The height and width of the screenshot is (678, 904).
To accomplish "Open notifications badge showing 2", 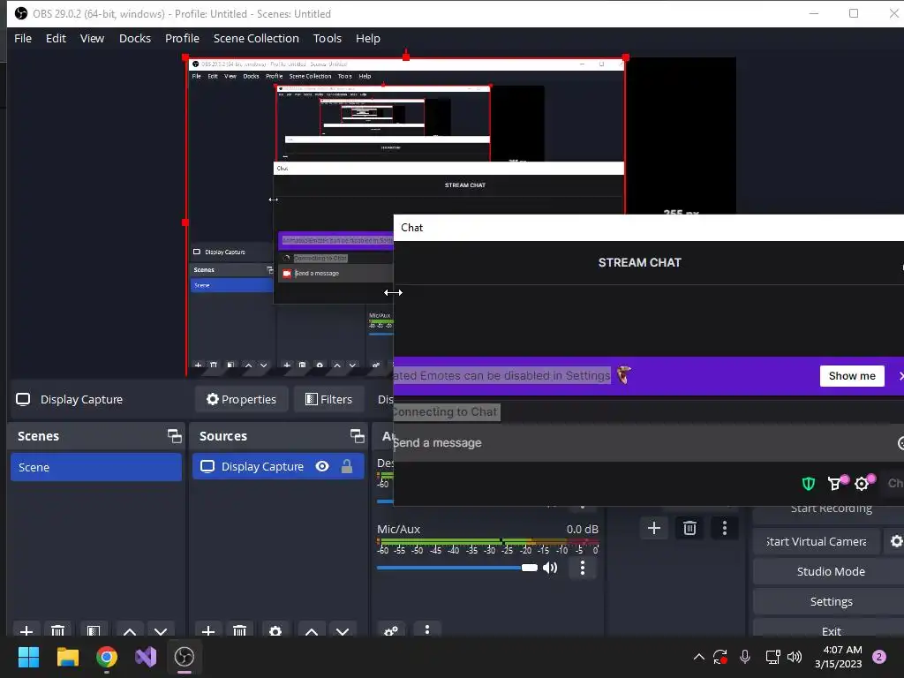I will [879, 657].
